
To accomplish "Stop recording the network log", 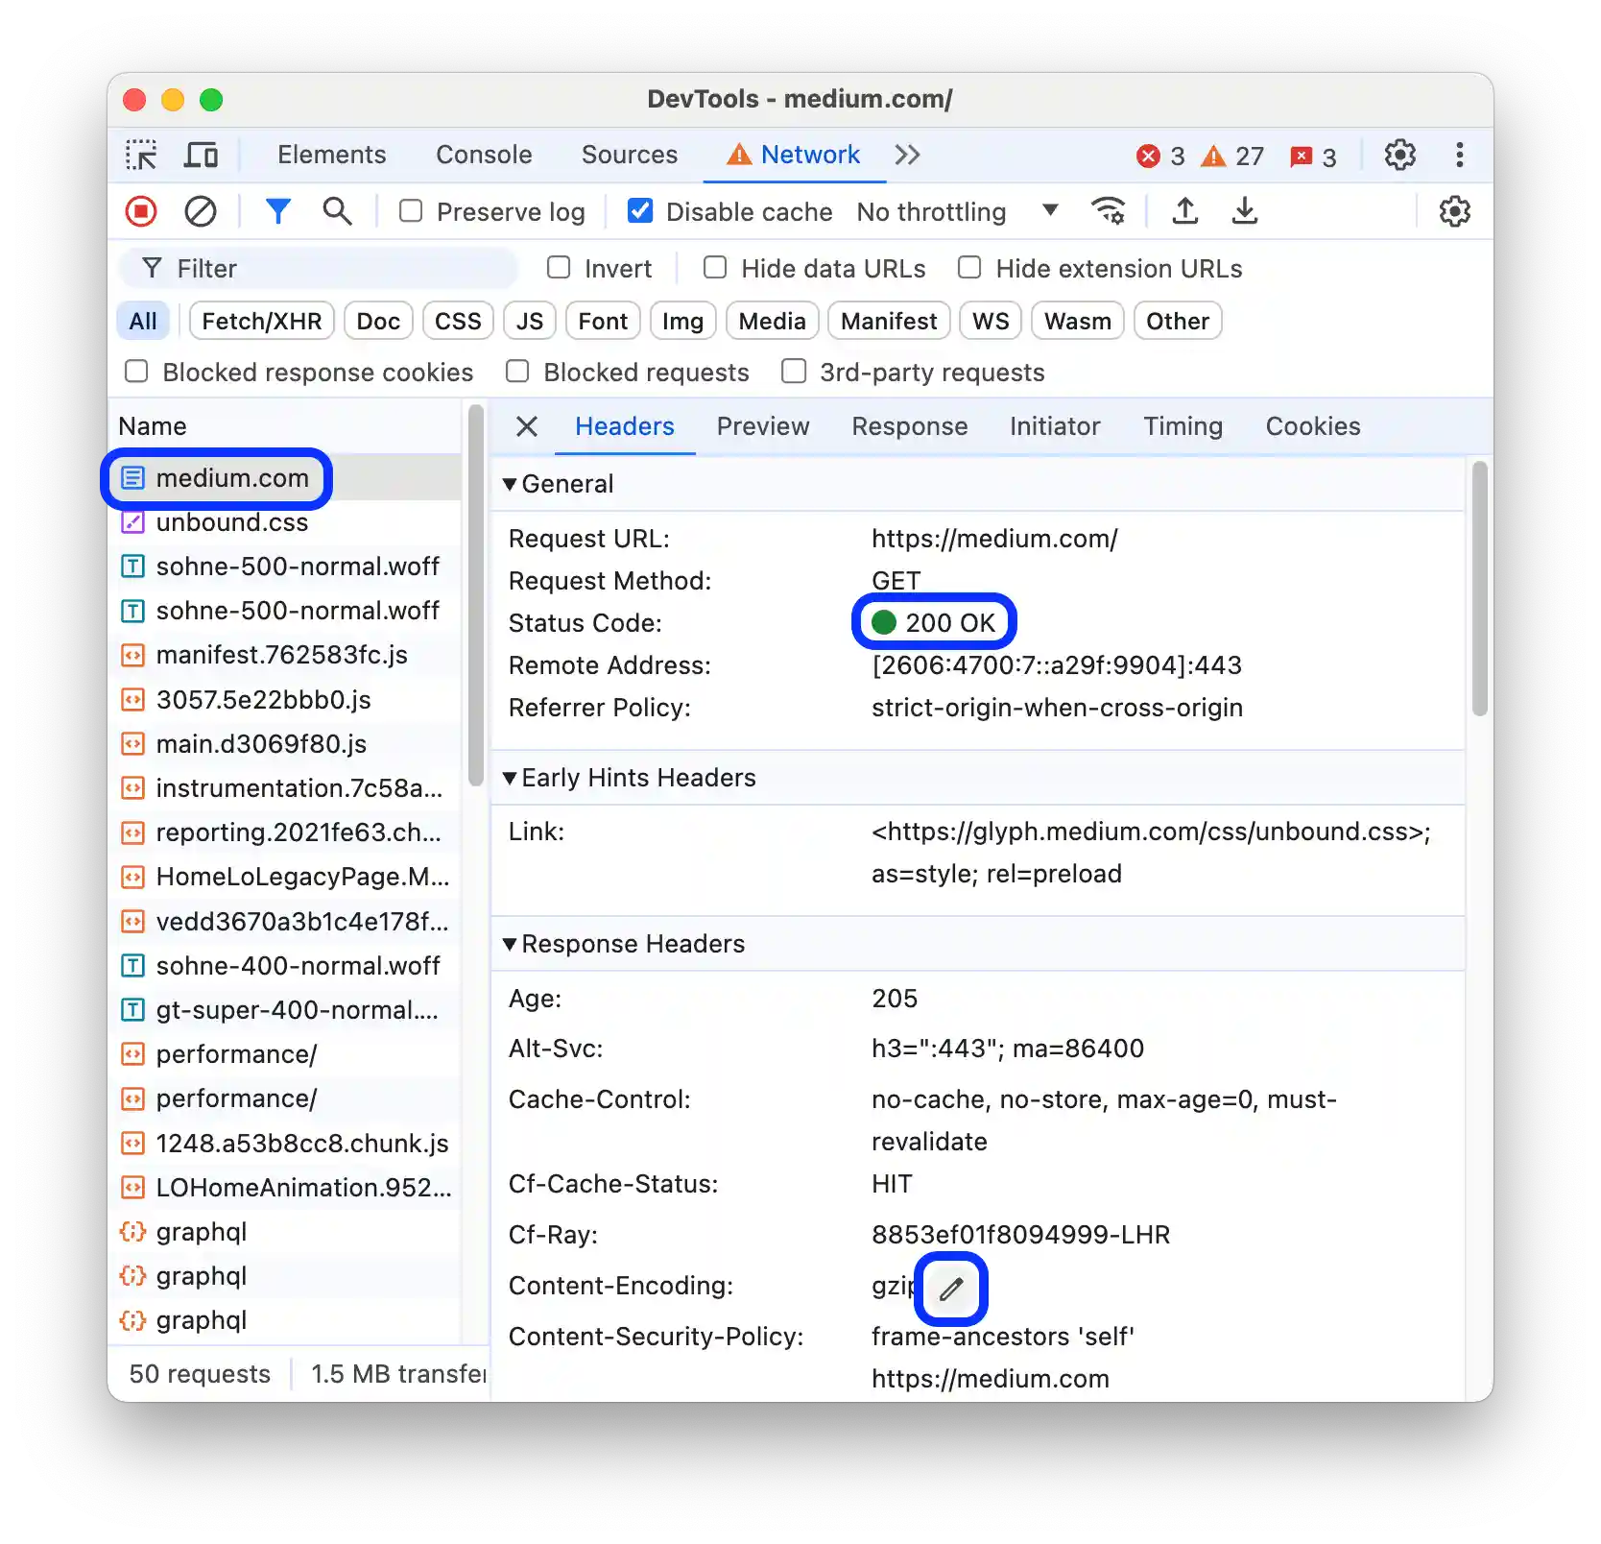I will point(140,211).
